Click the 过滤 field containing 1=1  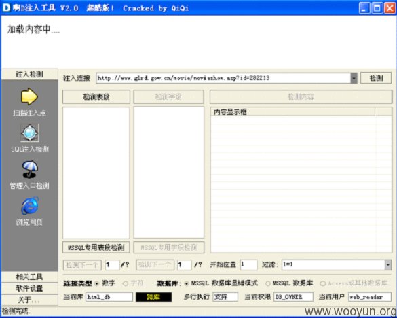coord(333,265)
